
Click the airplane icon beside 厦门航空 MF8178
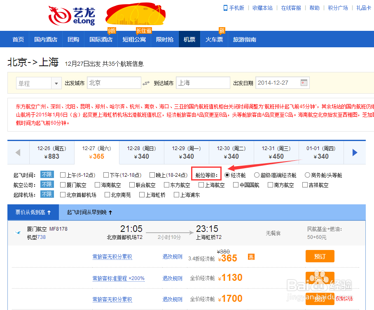pos(17,232)
